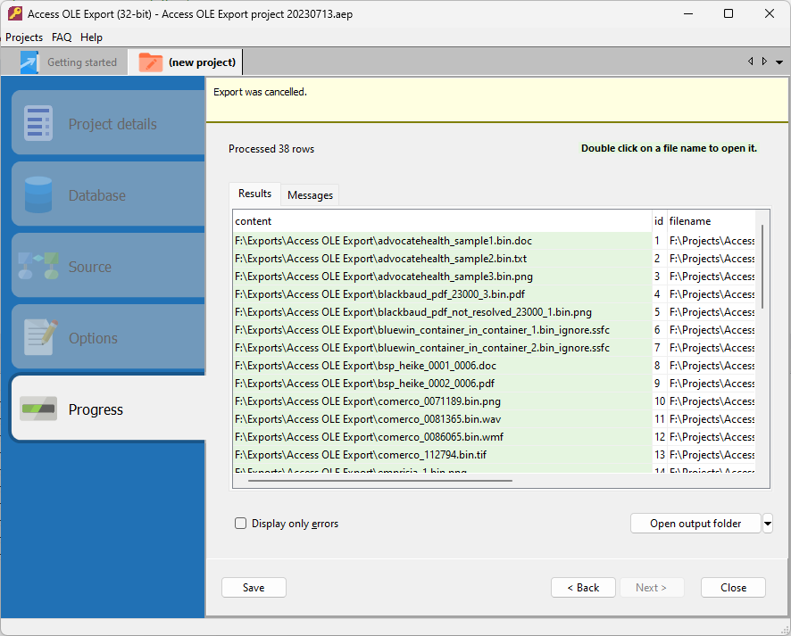Select the Database cylinder icon
791x636 pixels.
coord(38,195)
